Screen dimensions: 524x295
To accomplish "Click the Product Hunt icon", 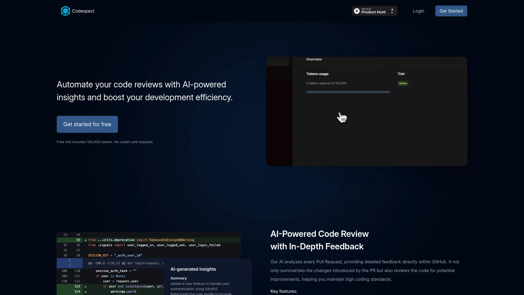I will coord(357,11).
